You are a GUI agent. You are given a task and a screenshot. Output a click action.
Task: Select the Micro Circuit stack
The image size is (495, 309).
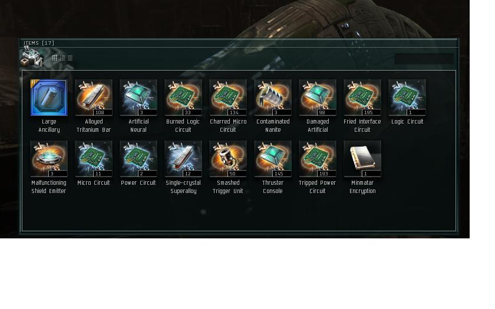coord(94,158)
